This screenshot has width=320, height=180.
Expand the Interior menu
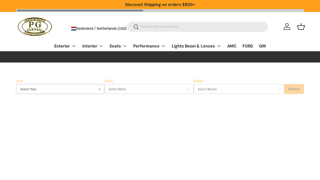(x=92, y=46)
